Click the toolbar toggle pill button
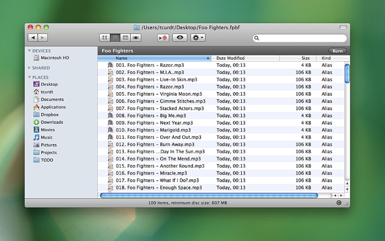Image resolution: width=385 pixels, height=241 pixels. (x=343, y=27)
